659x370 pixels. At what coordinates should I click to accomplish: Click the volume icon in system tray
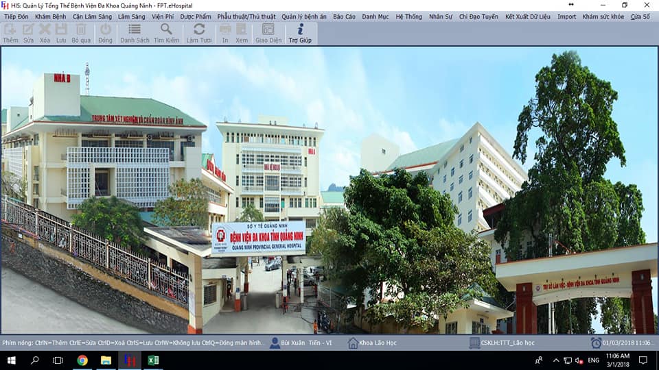(x=579, y=360)
